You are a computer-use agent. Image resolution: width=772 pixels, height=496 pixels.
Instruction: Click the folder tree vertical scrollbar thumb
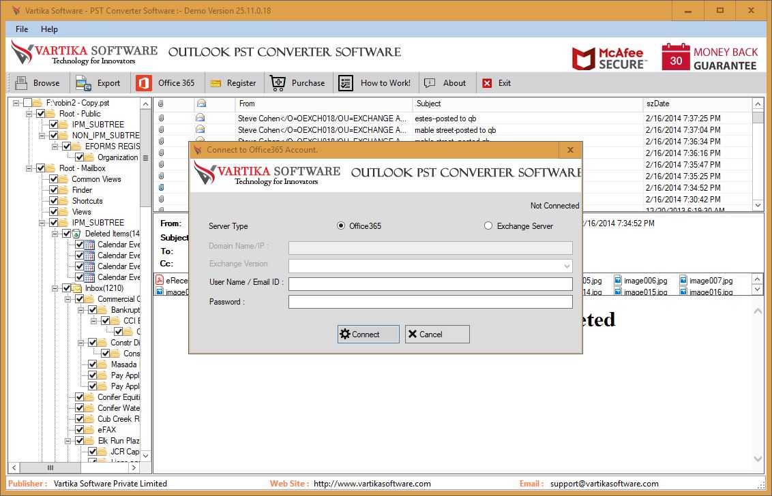(145, 158)
